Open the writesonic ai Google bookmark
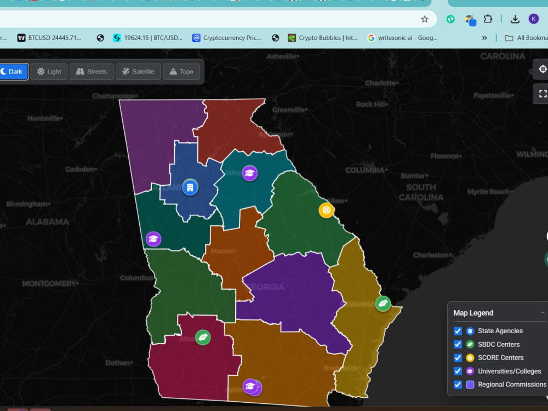Screen dimensions: 548x411 [x=403, y=38]
